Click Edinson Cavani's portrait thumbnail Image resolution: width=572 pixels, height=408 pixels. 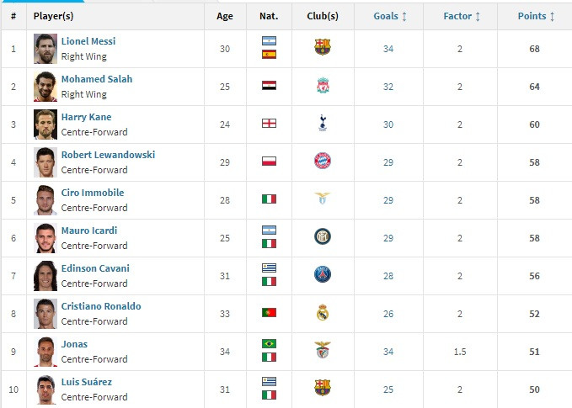click(45, 275)
